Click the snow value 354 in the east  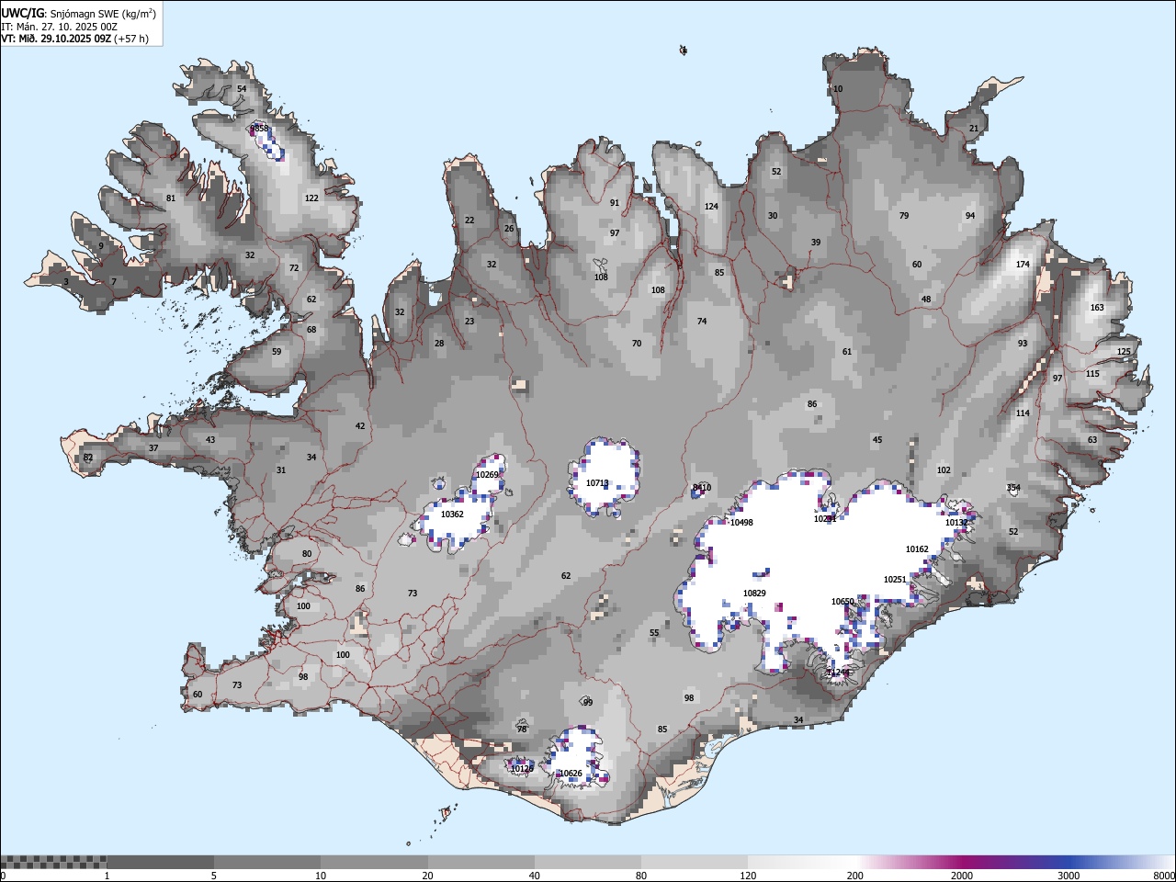(1013, 488)
